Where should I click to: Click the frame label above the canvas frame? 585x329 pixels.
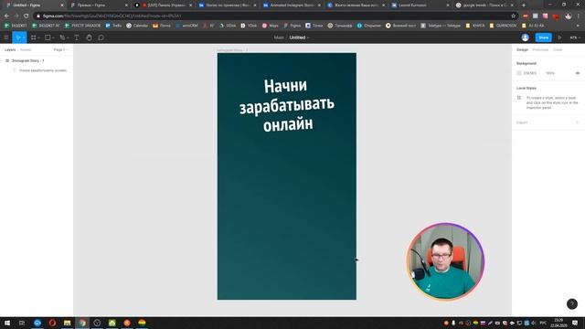(232, 50)
